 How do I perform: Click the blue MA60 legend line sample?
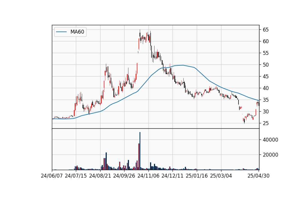coord(61,32)
